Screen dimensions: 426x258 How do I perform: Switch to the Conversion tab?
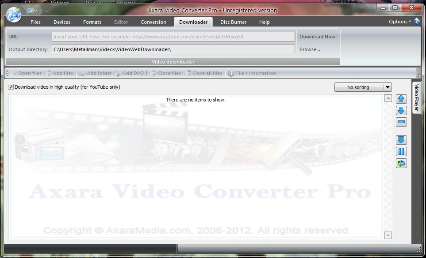pyautogui.click(x=154, y=22)
